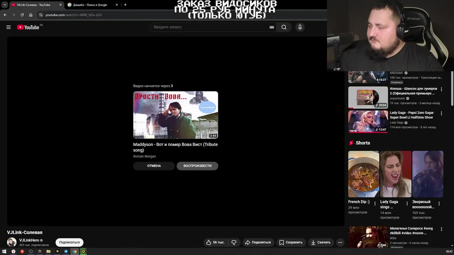Click Lady Gaga Pepsi Zero Sugar title
Screen dimensions: 454x255
[x=411, y=115]
